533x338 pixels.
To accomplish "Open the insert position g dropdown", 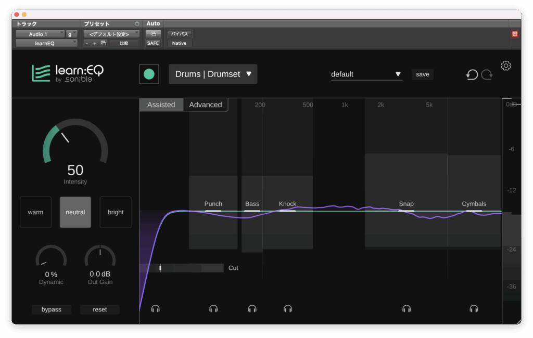I will click(72, 34).
